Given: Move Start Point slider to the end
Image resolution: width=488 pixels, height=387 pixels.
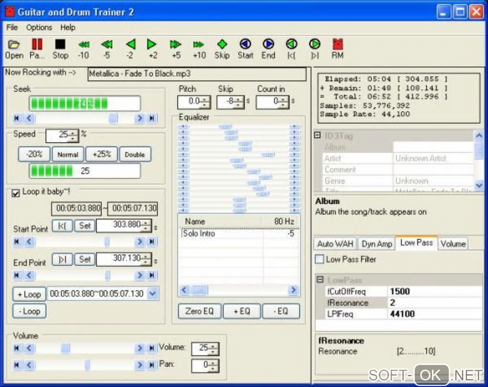Looking at the screenshot, I should pyautogui.click(x=152, y=242).
